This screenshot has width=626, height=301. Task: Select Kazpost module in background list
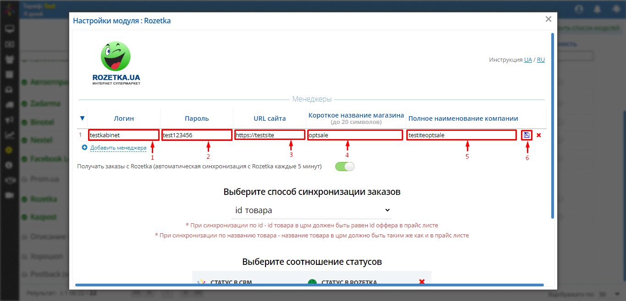pos(44,216)
